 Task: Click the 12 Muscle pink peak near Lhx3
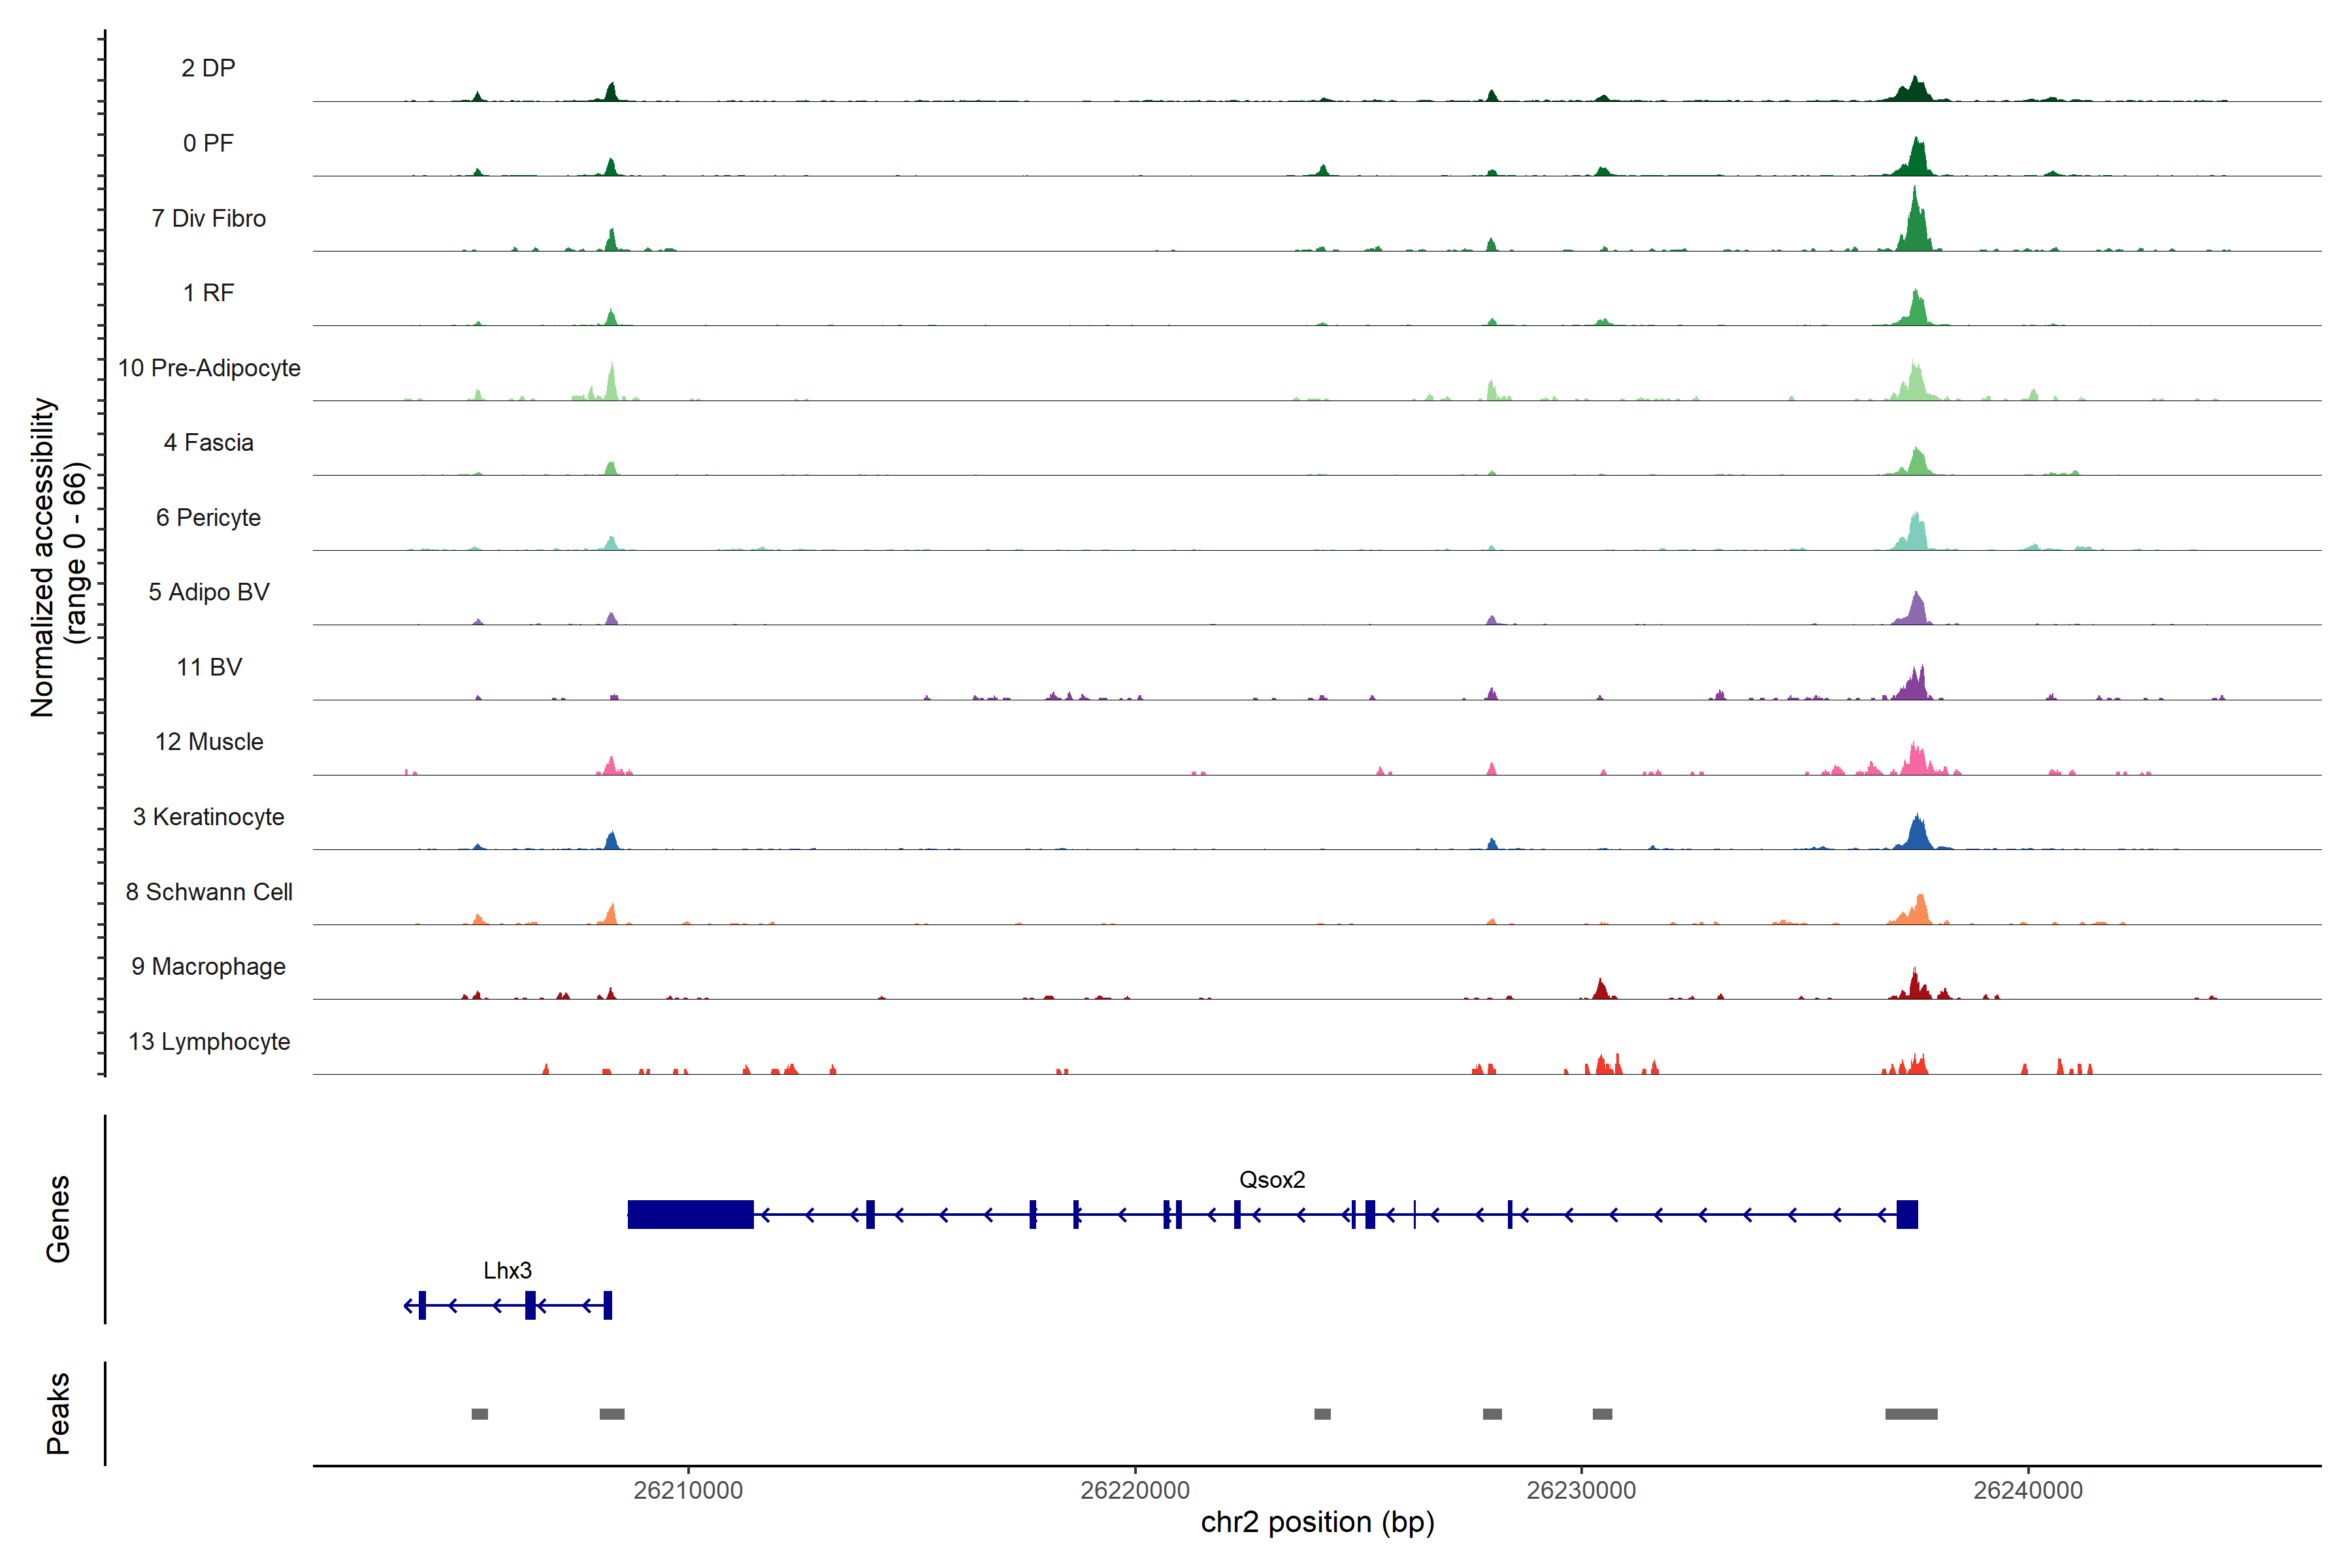point(612,766)
